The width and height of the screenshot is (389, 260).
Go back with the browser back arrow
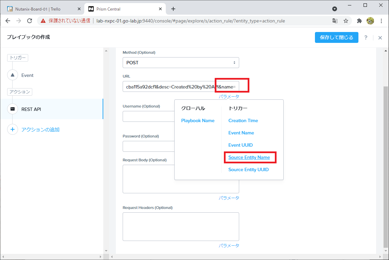pos(8,21)
